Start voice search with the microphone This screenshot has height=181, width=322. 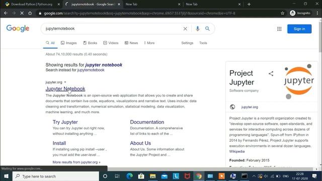coord(198,29)
